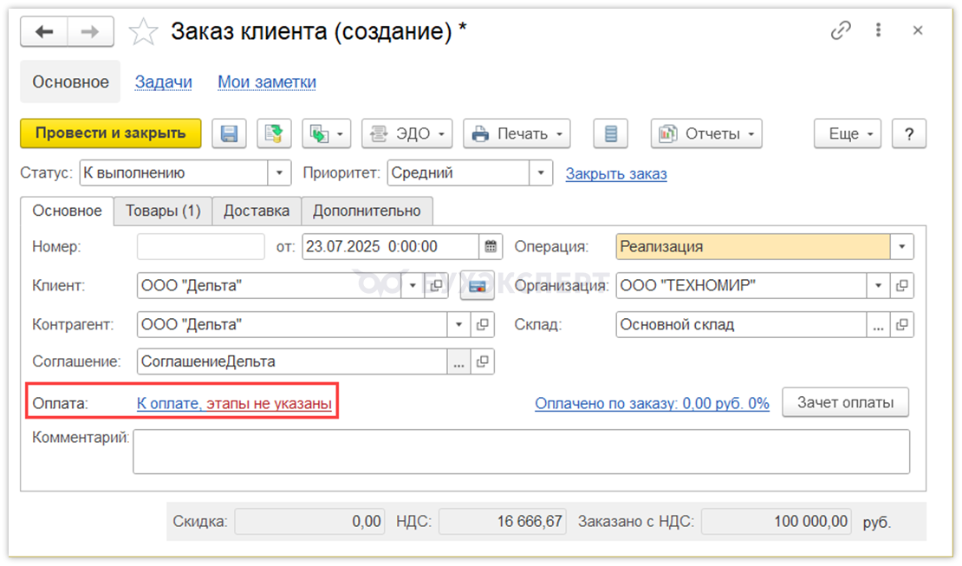
Task: Add order to favorites with star icon
Action: 143,33
